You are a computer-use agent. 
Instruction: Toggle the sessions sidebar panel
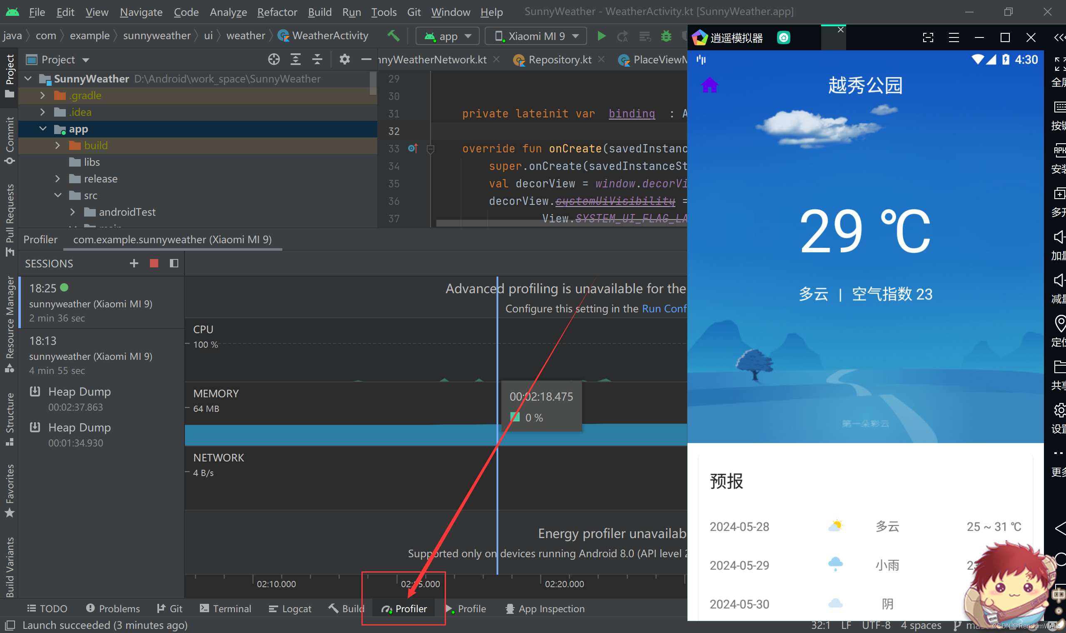174,263
